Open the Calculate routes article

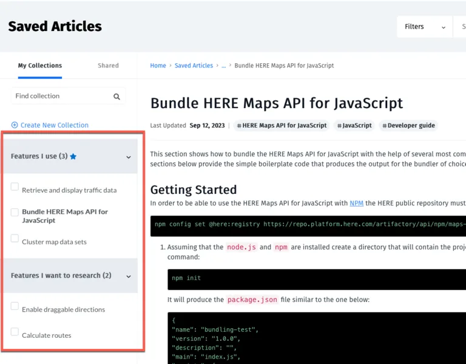tap(46, 335)
